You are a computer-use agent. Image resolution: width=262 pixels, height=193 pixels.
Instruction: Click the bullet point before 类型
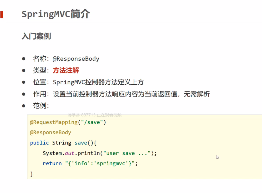point(23,71)
